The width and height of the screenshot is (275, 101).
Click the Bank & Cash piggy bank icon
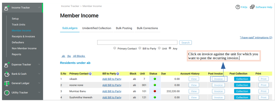[x=7, y=74]
